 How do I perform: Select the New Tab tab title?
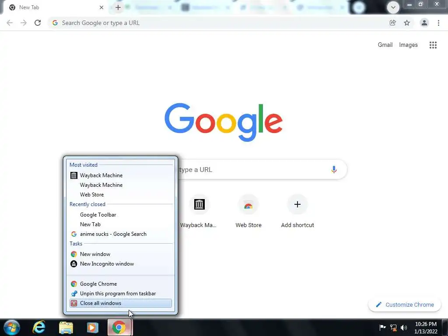click(x=29, y=7)
